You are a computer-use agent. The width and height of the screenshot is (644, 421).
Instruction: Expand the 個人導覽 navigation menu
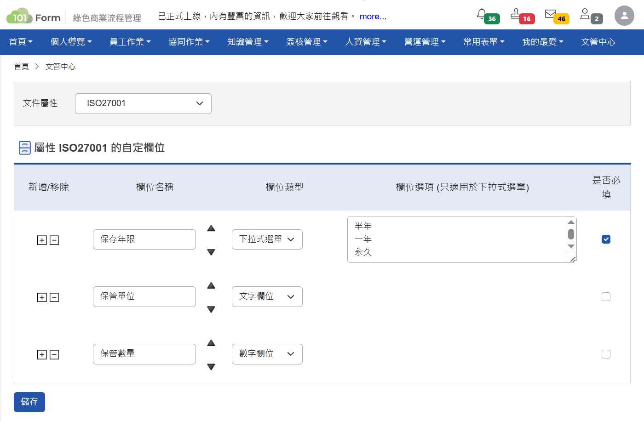71,42
